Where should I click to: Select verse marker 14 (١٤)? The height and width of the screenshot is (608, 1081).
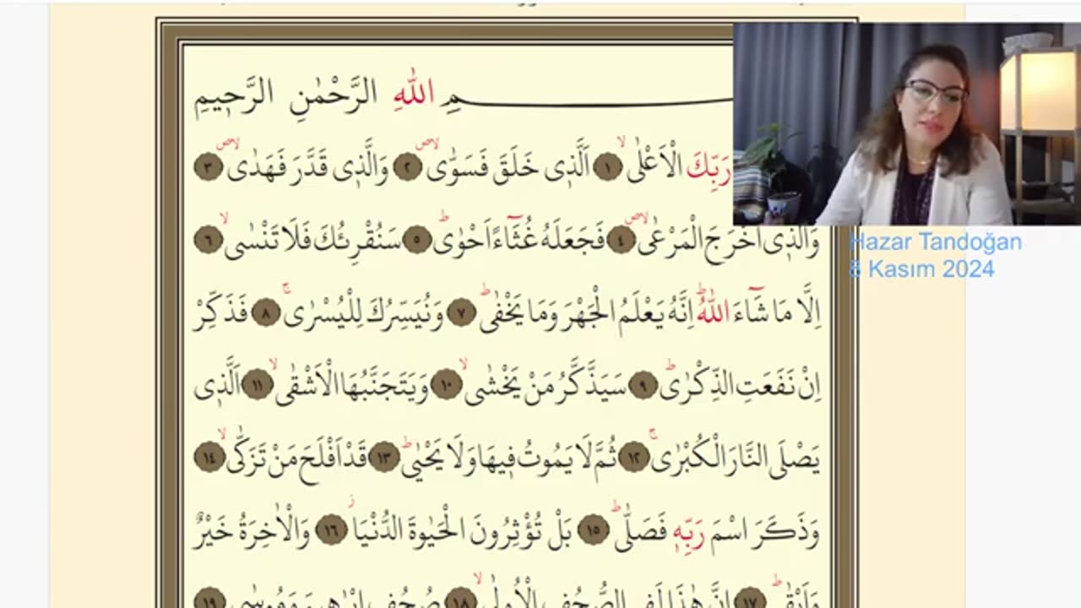tap(209, 458)
